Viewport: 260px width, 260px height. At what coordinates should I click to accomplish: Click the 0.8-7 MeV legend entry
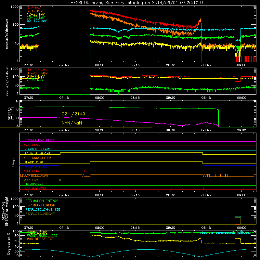point(35,76)
